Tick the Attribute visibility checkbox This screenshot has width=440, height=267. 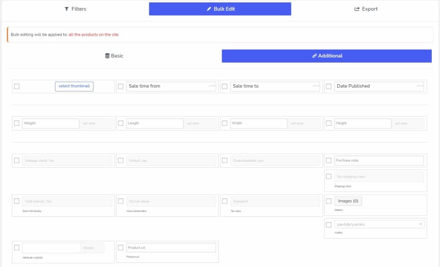pos(16,248)
